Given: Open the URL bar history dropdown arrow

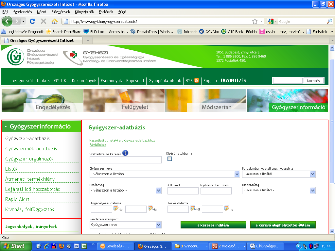Looking at the screenshot, I should pyautogui.click(x=261, y=21).
